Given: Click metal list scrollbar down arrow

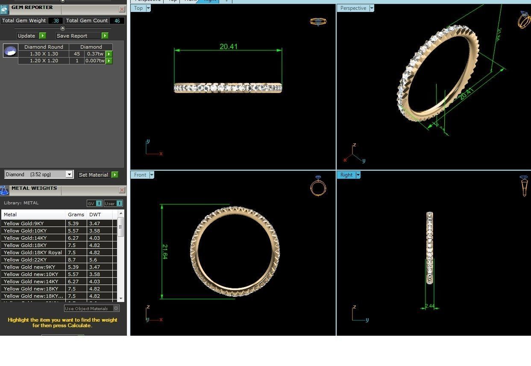Looking at the screenshot, I should pos(121,299).
